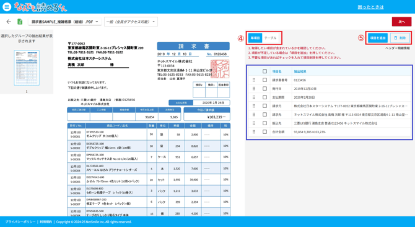Switch to the テーブル tab
The width and height of the screenshot is (415, 227).
click(270, 38)
